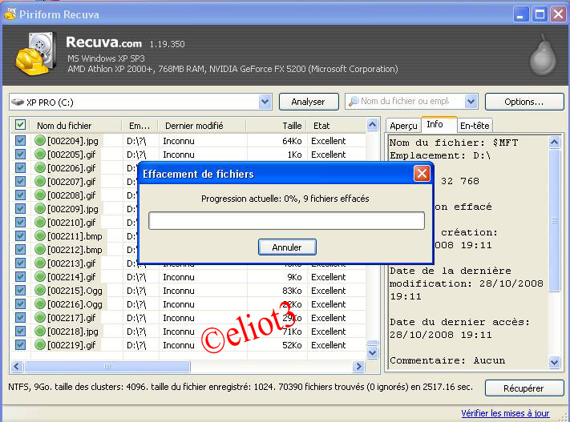Click the green status icon of [002219].gif
The image size is (570, 422).
click(x=39, y=345)
